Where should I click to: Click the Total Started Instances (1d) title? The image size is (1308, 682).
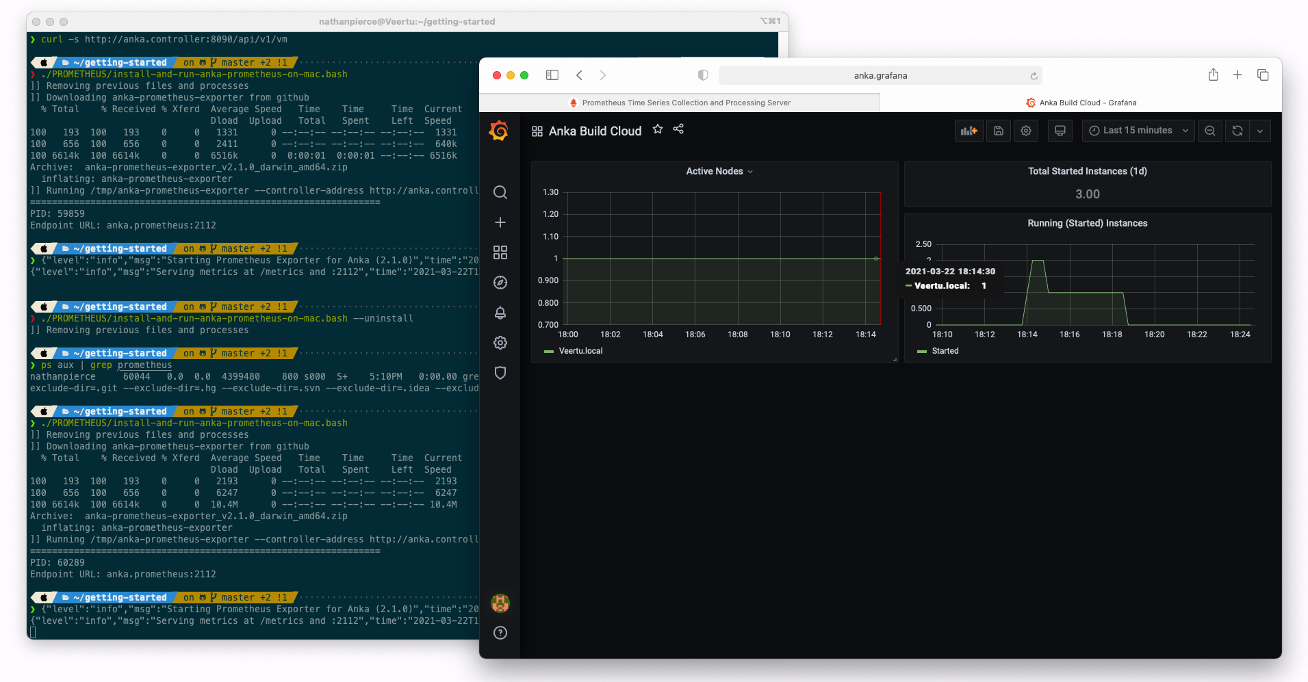[x=1088, y=171]
